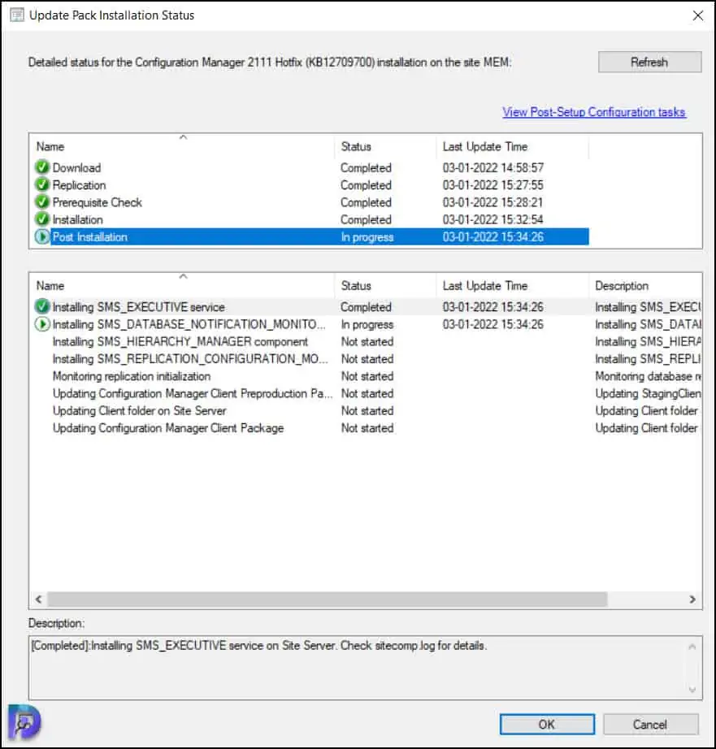Open View Post-Setup Configuration tasks link

pyautogui.click(x=593, y=112)
